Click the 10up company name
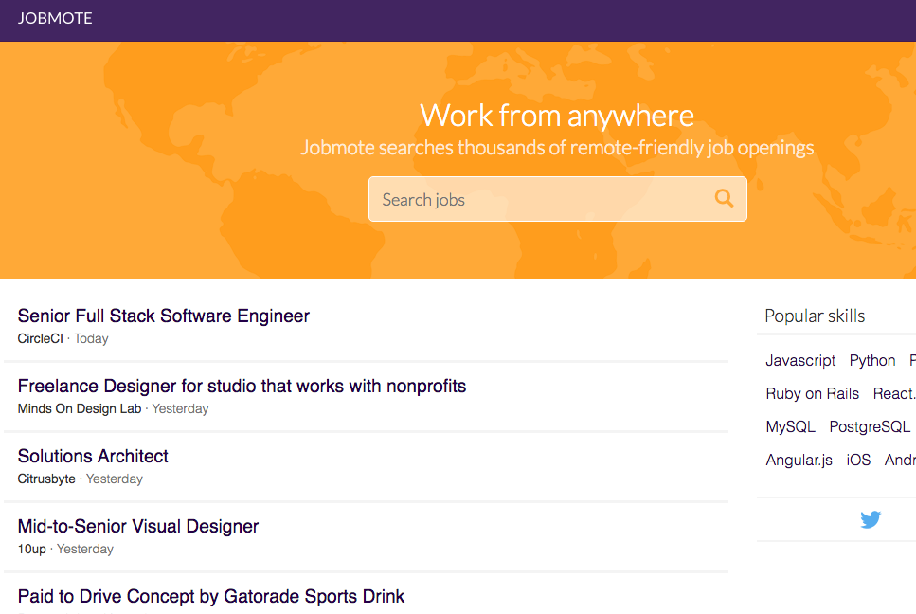 [x=31, y=550]
